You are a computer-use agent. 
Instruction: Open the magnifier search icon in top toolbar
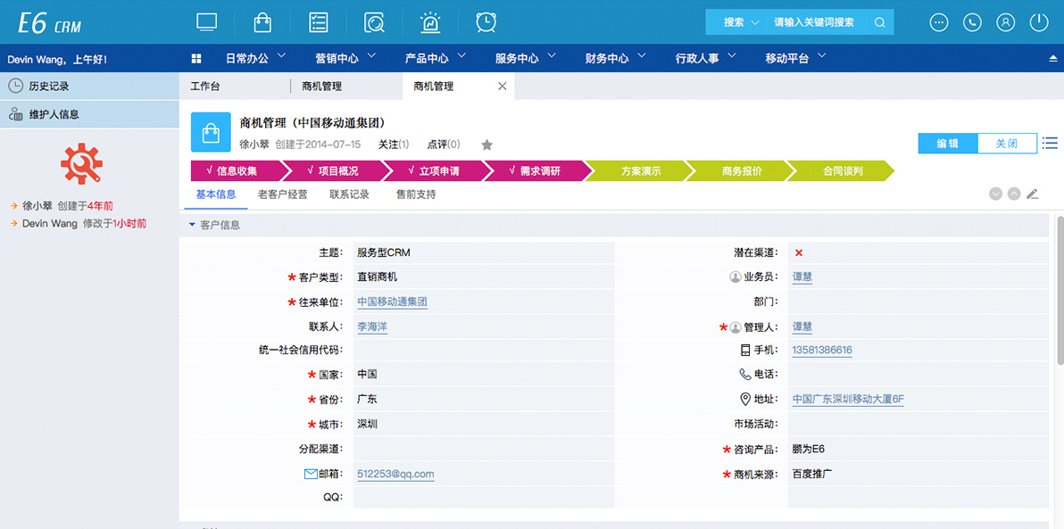(x=374, y=21)
